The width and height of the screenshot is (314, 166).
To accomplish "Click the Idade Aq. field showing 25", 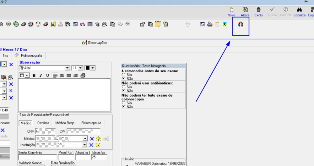I will (x=99, y=157).
